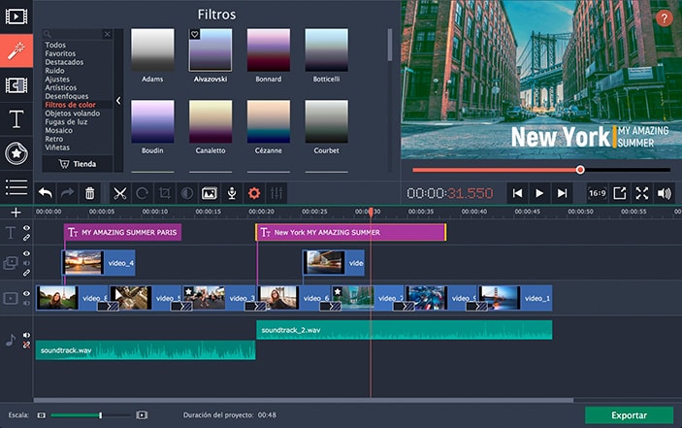Screen dimensions: 682x428
Task: Select the Canaletto filter thumbnail
Action: click(x=211, y=121)
